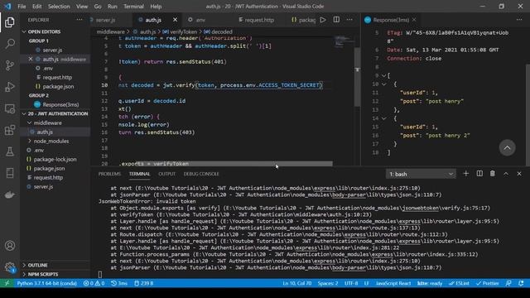Open package.json in Open Editors list
This screenshot has height=298, width=530.
[58, 86]
